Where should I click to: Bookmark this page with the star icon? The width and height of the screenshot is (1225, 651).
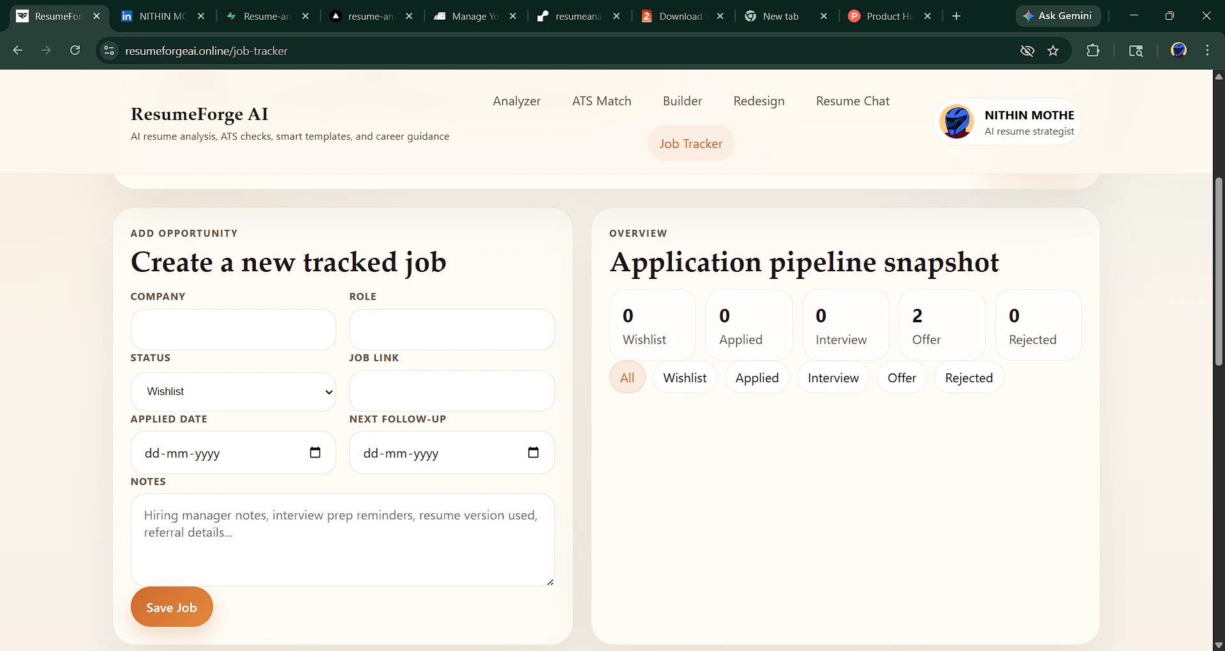[x=1053, y=50]
